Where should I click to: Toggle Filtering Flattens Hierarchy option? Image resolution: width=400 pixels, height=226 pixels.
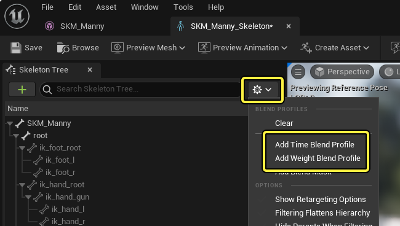pos(322,212)
